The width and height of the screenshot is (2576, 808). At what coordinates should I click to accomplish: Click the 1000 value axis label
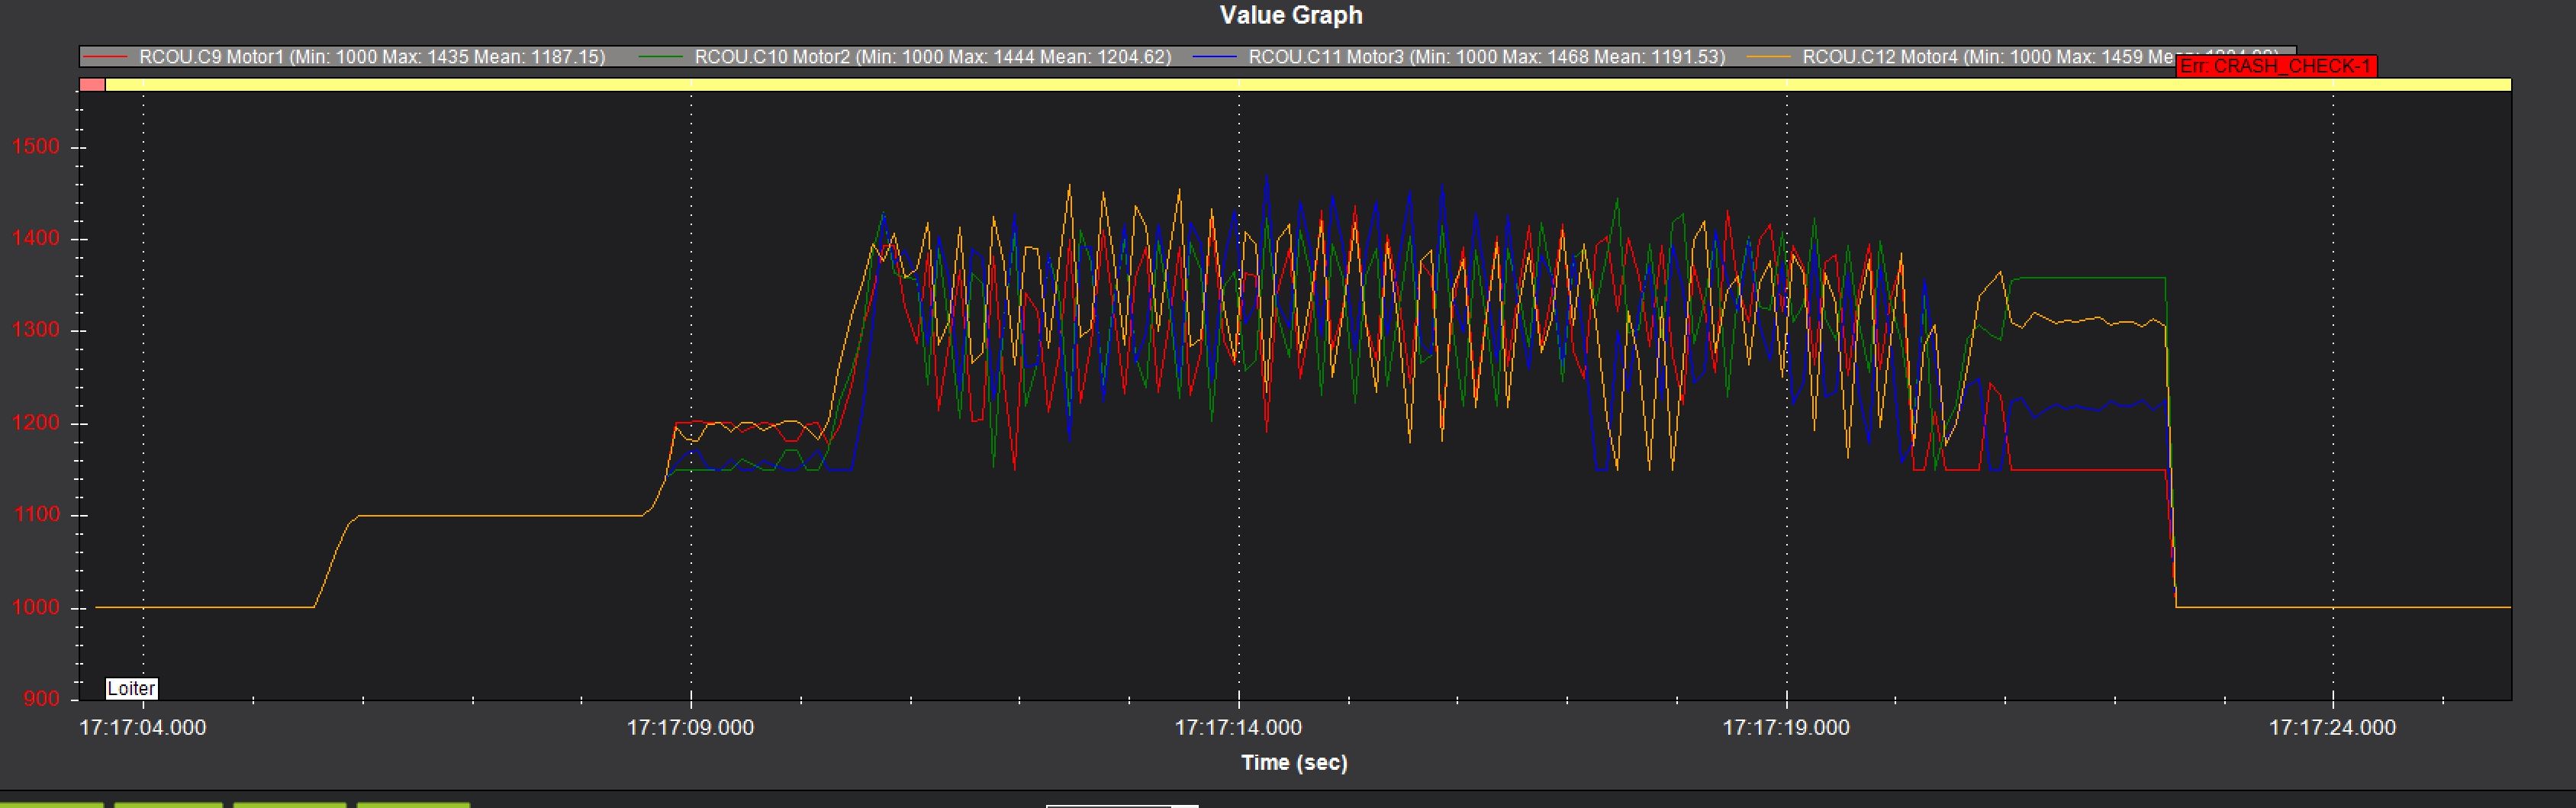point(36,607)
